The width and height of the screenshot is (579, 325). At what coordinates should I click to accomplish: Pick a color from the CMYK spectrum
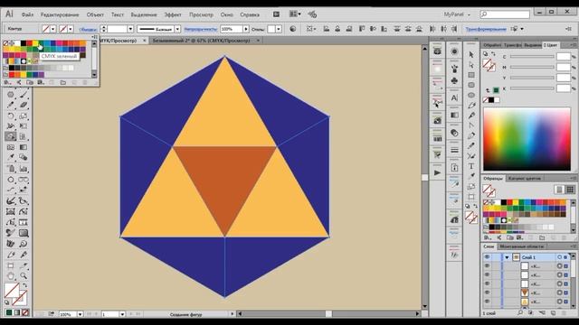point(527,139)
